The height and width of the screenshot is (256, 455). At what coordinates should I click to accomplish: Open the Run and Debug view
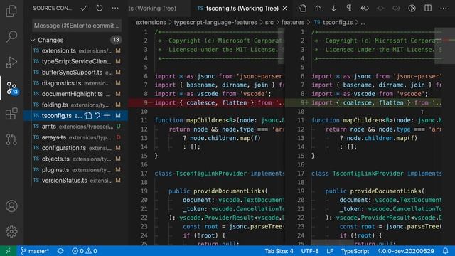click(x=11, y=62)
